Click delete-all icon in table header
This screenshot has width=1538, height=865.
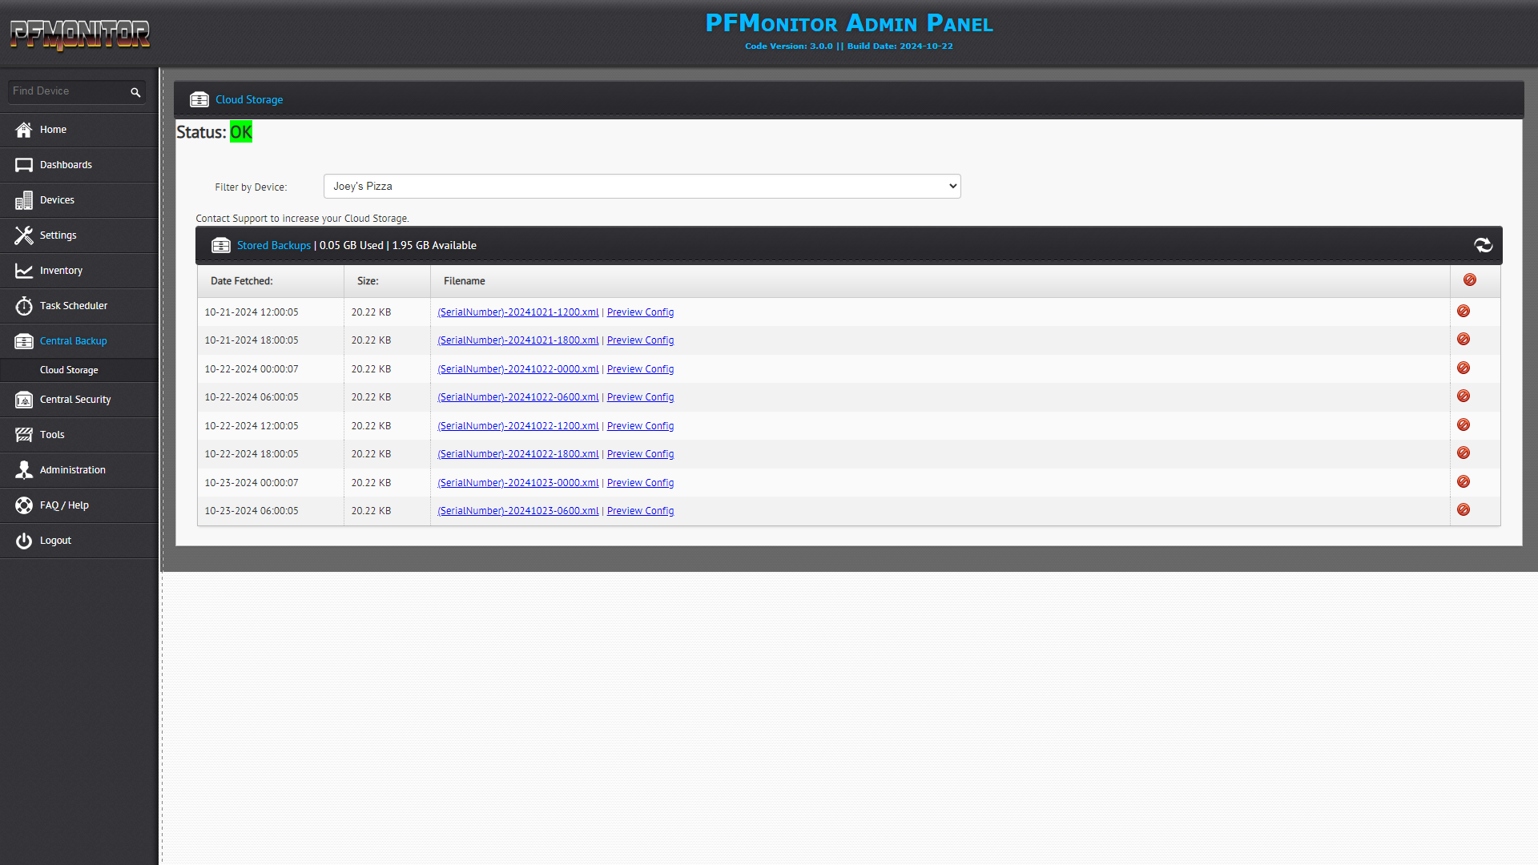click(1469, 280)
